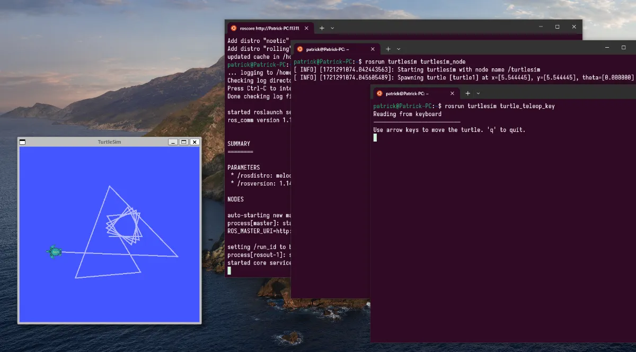
Task: Click the Ubuntu icon on the roscore tab
Action: [x=234, y=28]
